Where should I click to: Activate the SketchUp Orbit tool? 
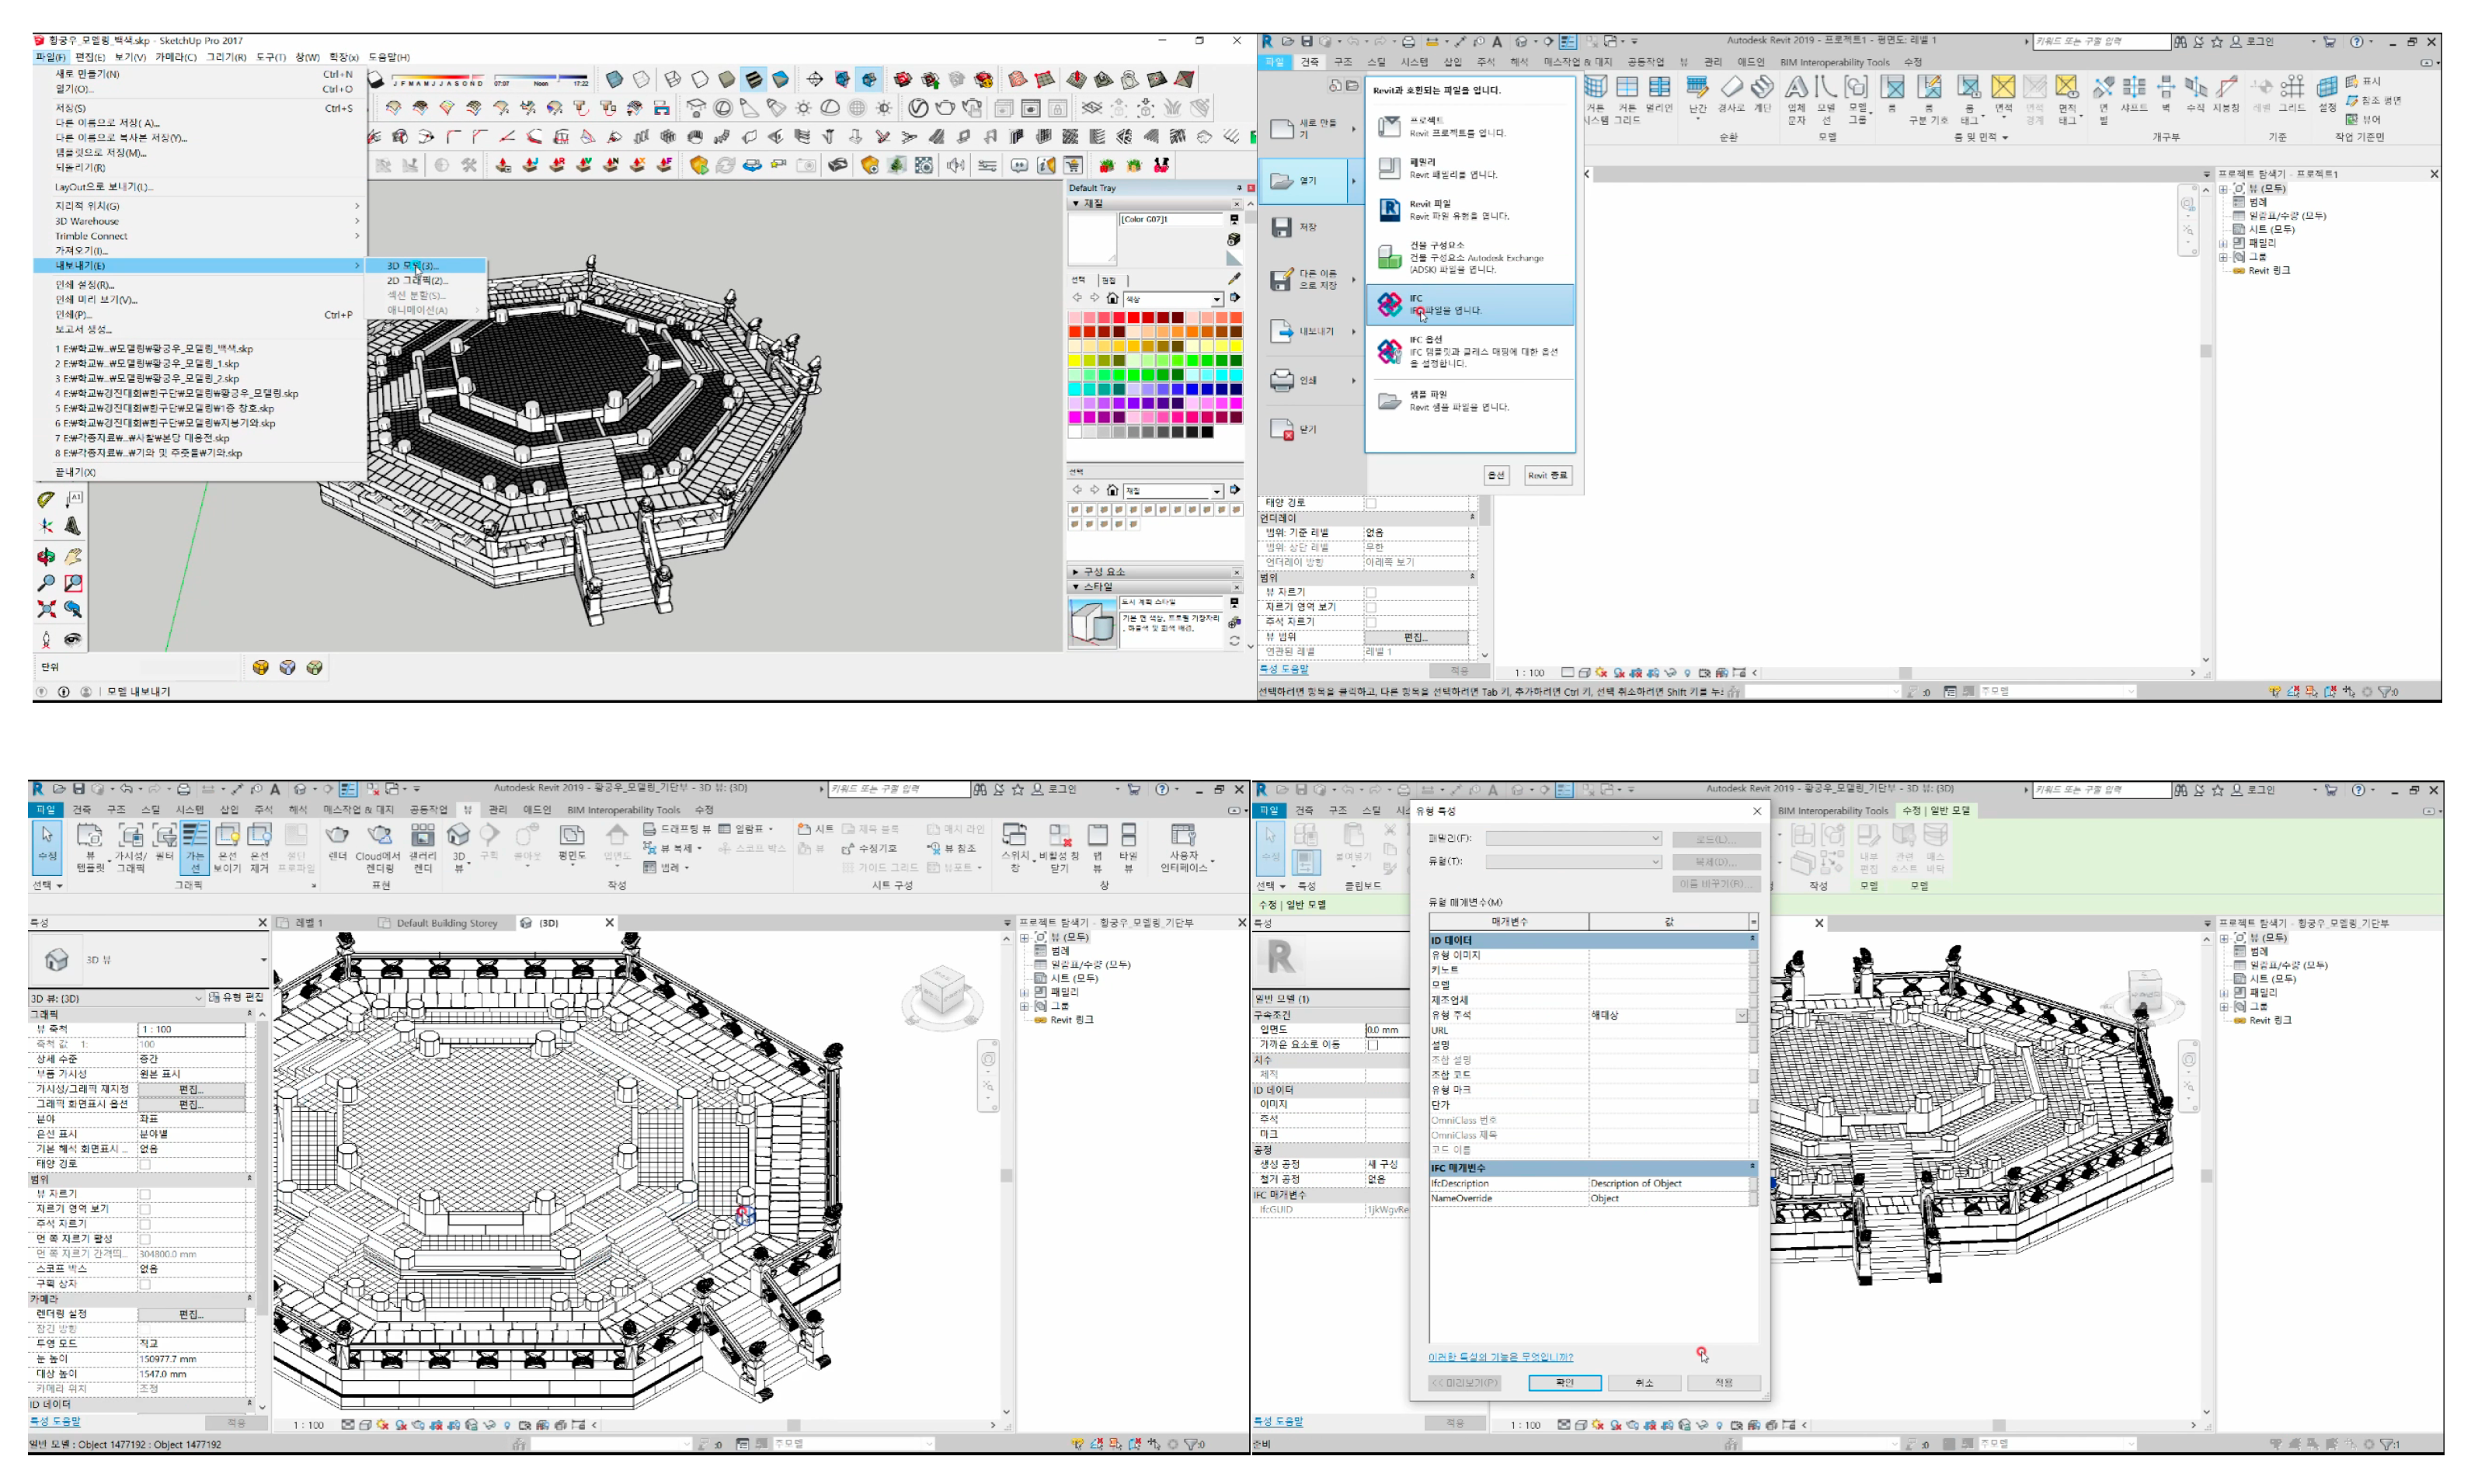coord(46,556)
